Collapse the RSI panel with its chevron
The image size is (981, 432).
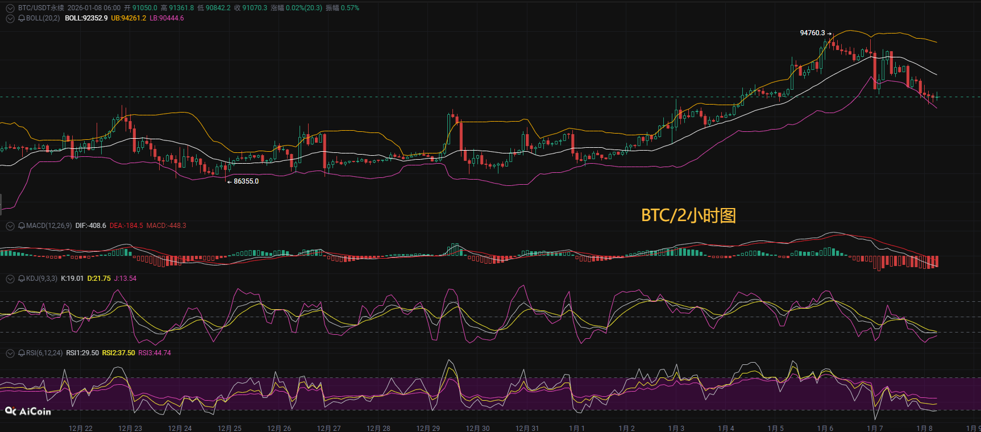(x=10, y=353)
